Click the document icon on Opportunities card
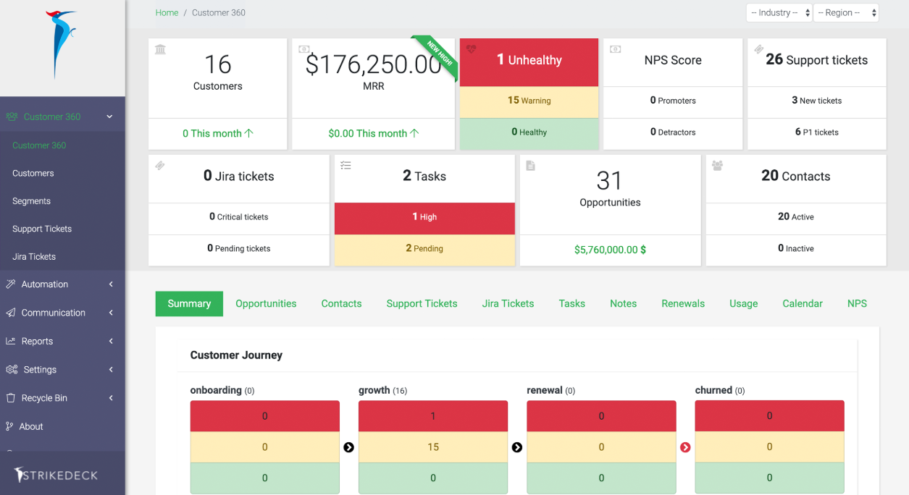The height and width of the screenshot is (495, 909). [x=530, y=166]
